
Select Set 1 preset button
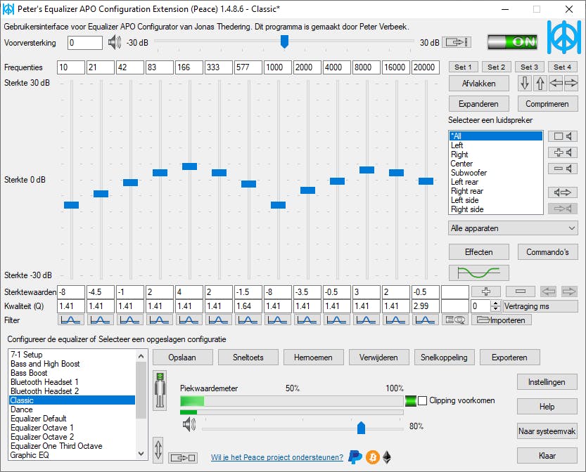tap(463, 67)
